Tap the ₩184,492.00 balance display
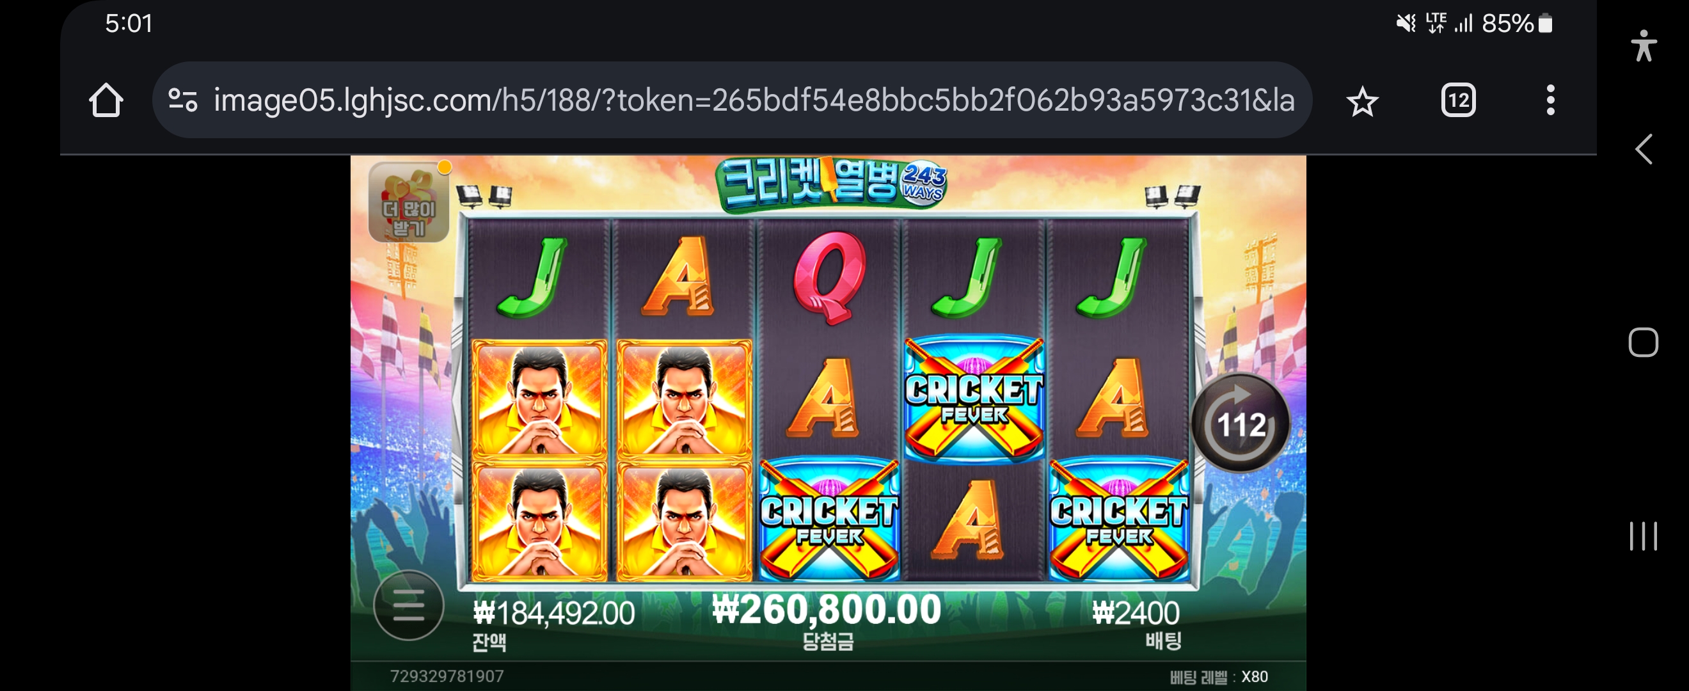1689x691 pixels. tap(554, 614)
